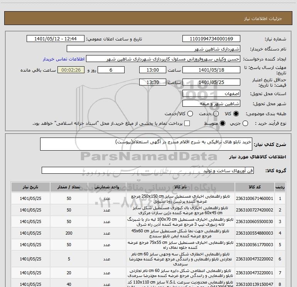The height and width of the screenshot is (287, 297).
Task: Click product code 2363100727420002
Action: [255, 210]
